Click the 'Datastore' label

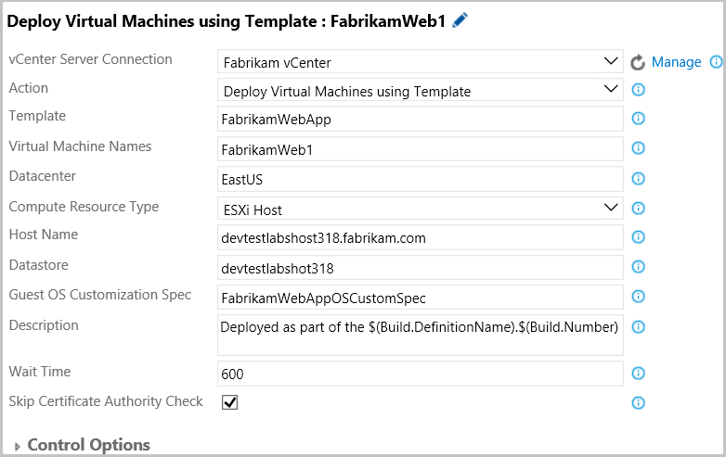(x=38, y=265)
